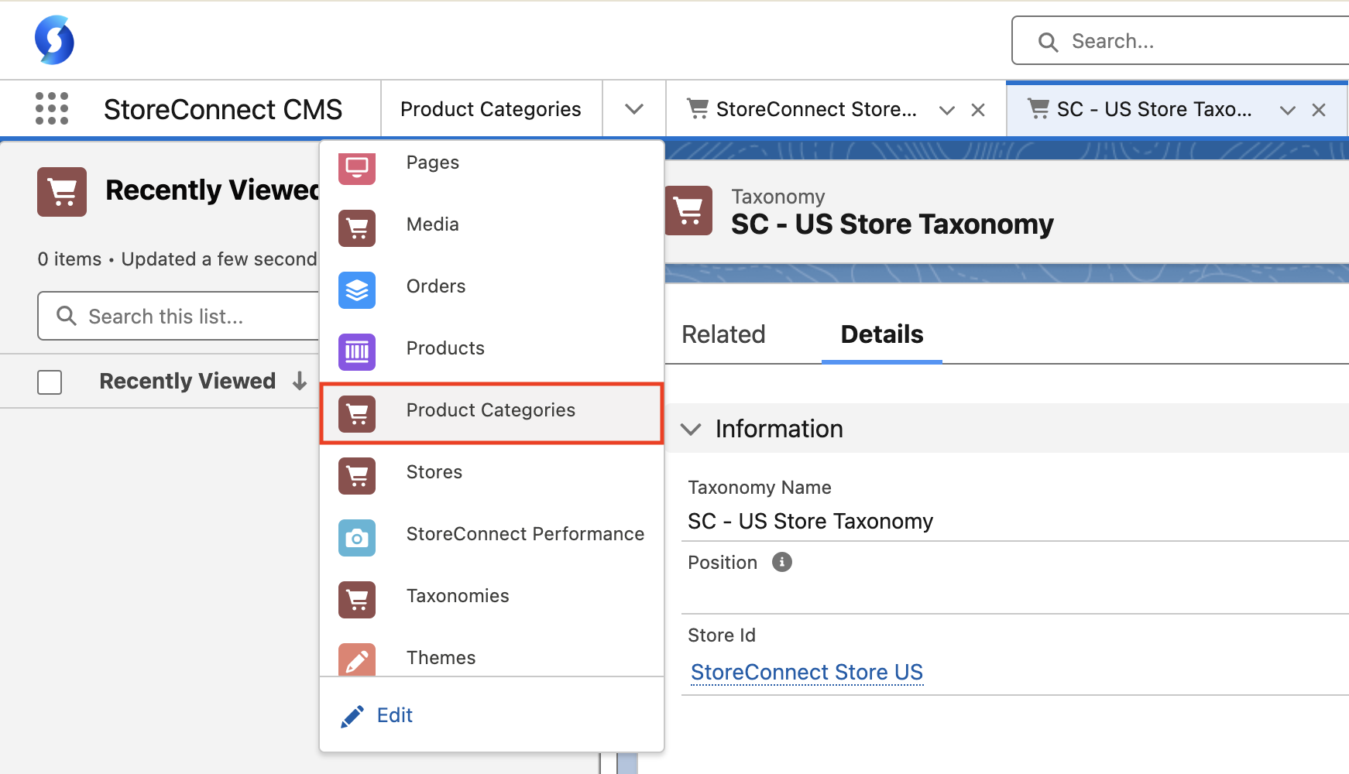Close the SC - US Store Taxo tab

tap(1319, 110)
